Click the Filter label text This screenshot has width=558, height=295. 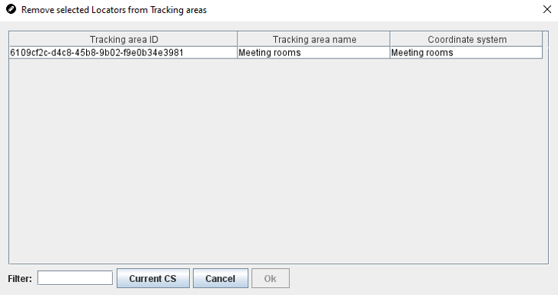20,279
